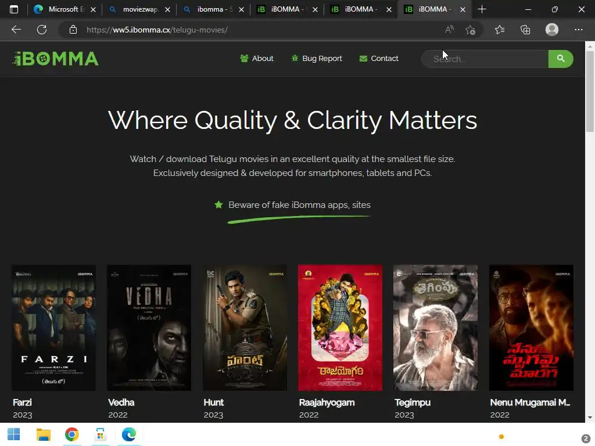Image resolution: width=595 pixels, height=446 pixels.
Task: Add this page to favorites star
Action: coord(471,30)
